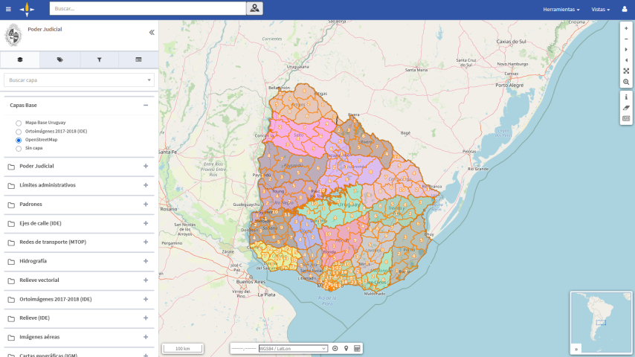The image size is (635, 357).
Task: Switch to the tags legend tab
Action: [x=60, y=59]
